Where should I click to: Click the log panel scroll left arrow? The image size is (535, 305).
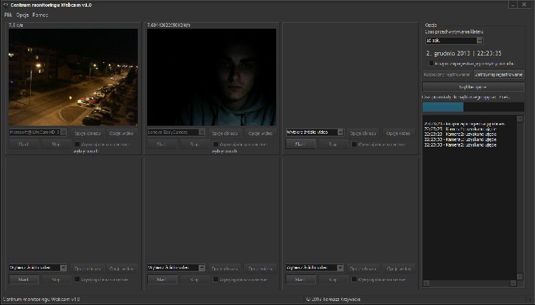click(x=426, y=283)
